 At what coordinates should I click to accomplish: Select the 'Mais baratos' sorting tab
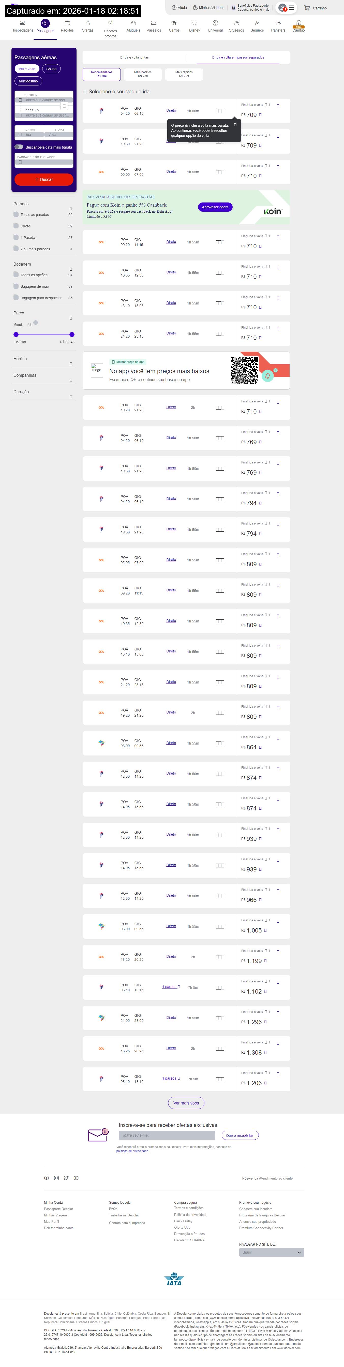tap(143, 74)
